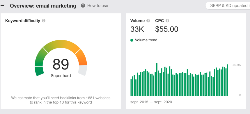Click the backlinks estimate text

point(61,100)
